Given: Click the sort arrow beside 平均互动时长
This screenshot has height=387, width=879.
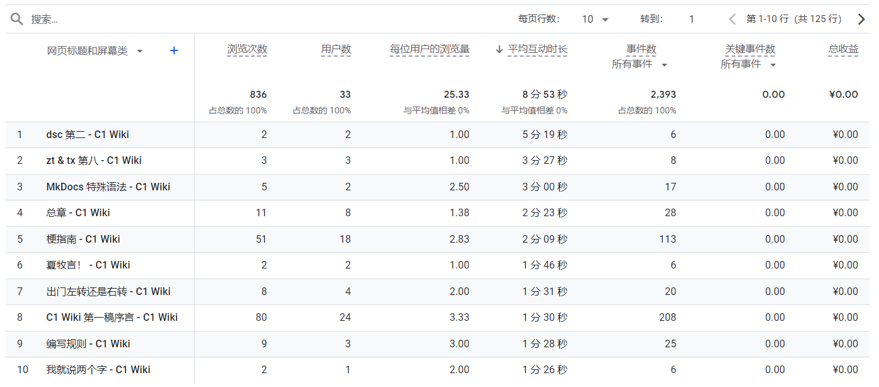Looking at the screenshot, I should 499,49.
